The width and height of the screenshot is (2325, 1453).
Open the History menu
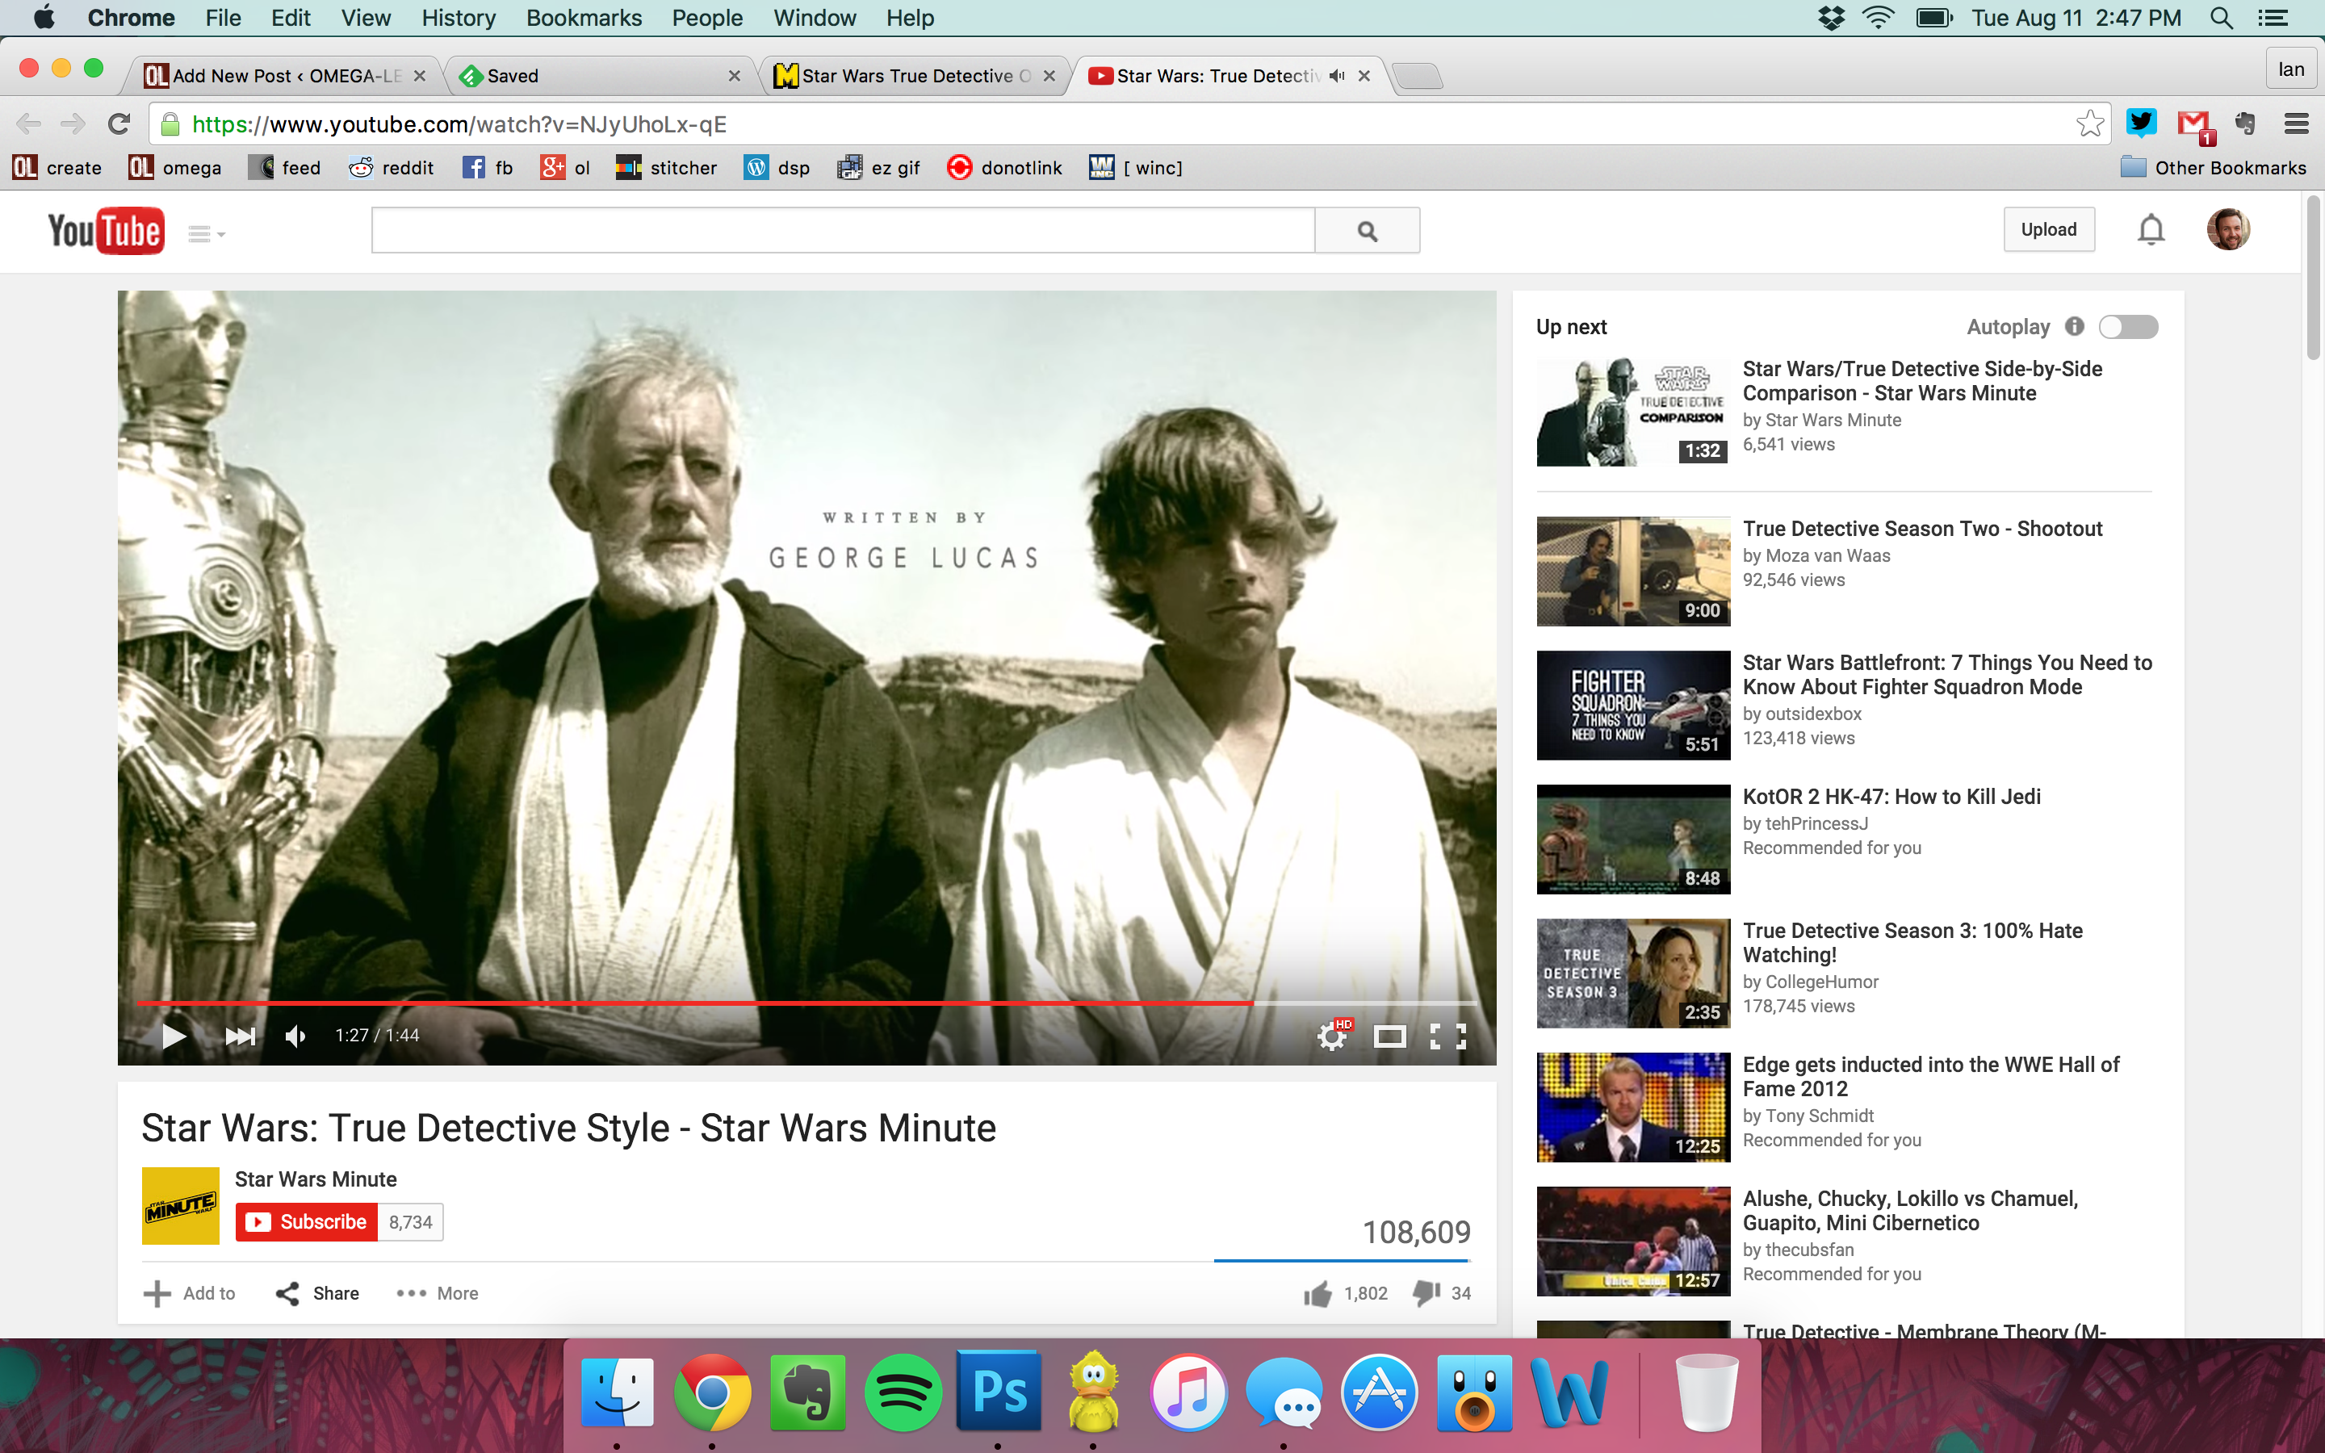459,17
